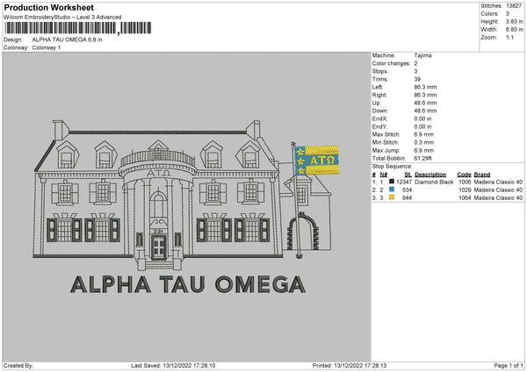Click the Machine value "Tajima"
527x372 pixels.
point(422,55)
